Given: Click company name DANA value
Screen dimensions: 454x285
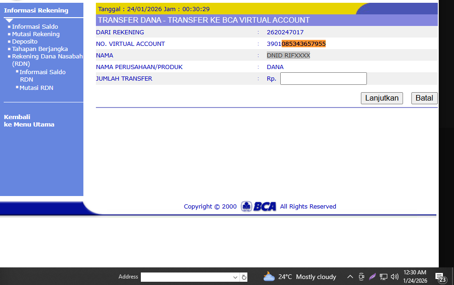Looking at the screenshot, I should tap(275, 67).
